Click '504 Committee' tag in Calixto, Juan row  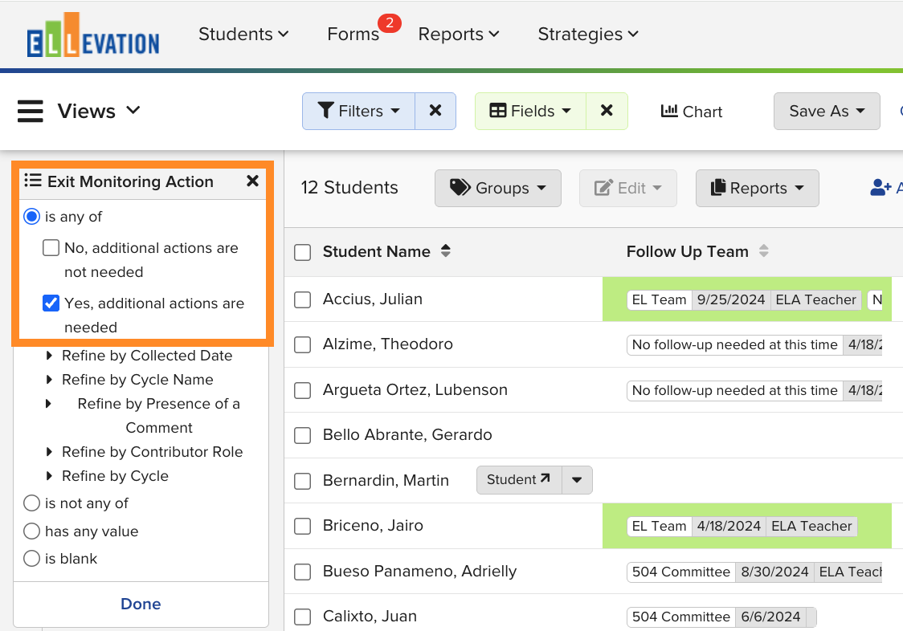click(x=680, y=617)
